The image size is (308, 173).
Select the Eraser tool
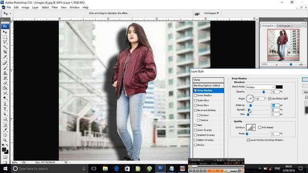click(x=5, y=83)
